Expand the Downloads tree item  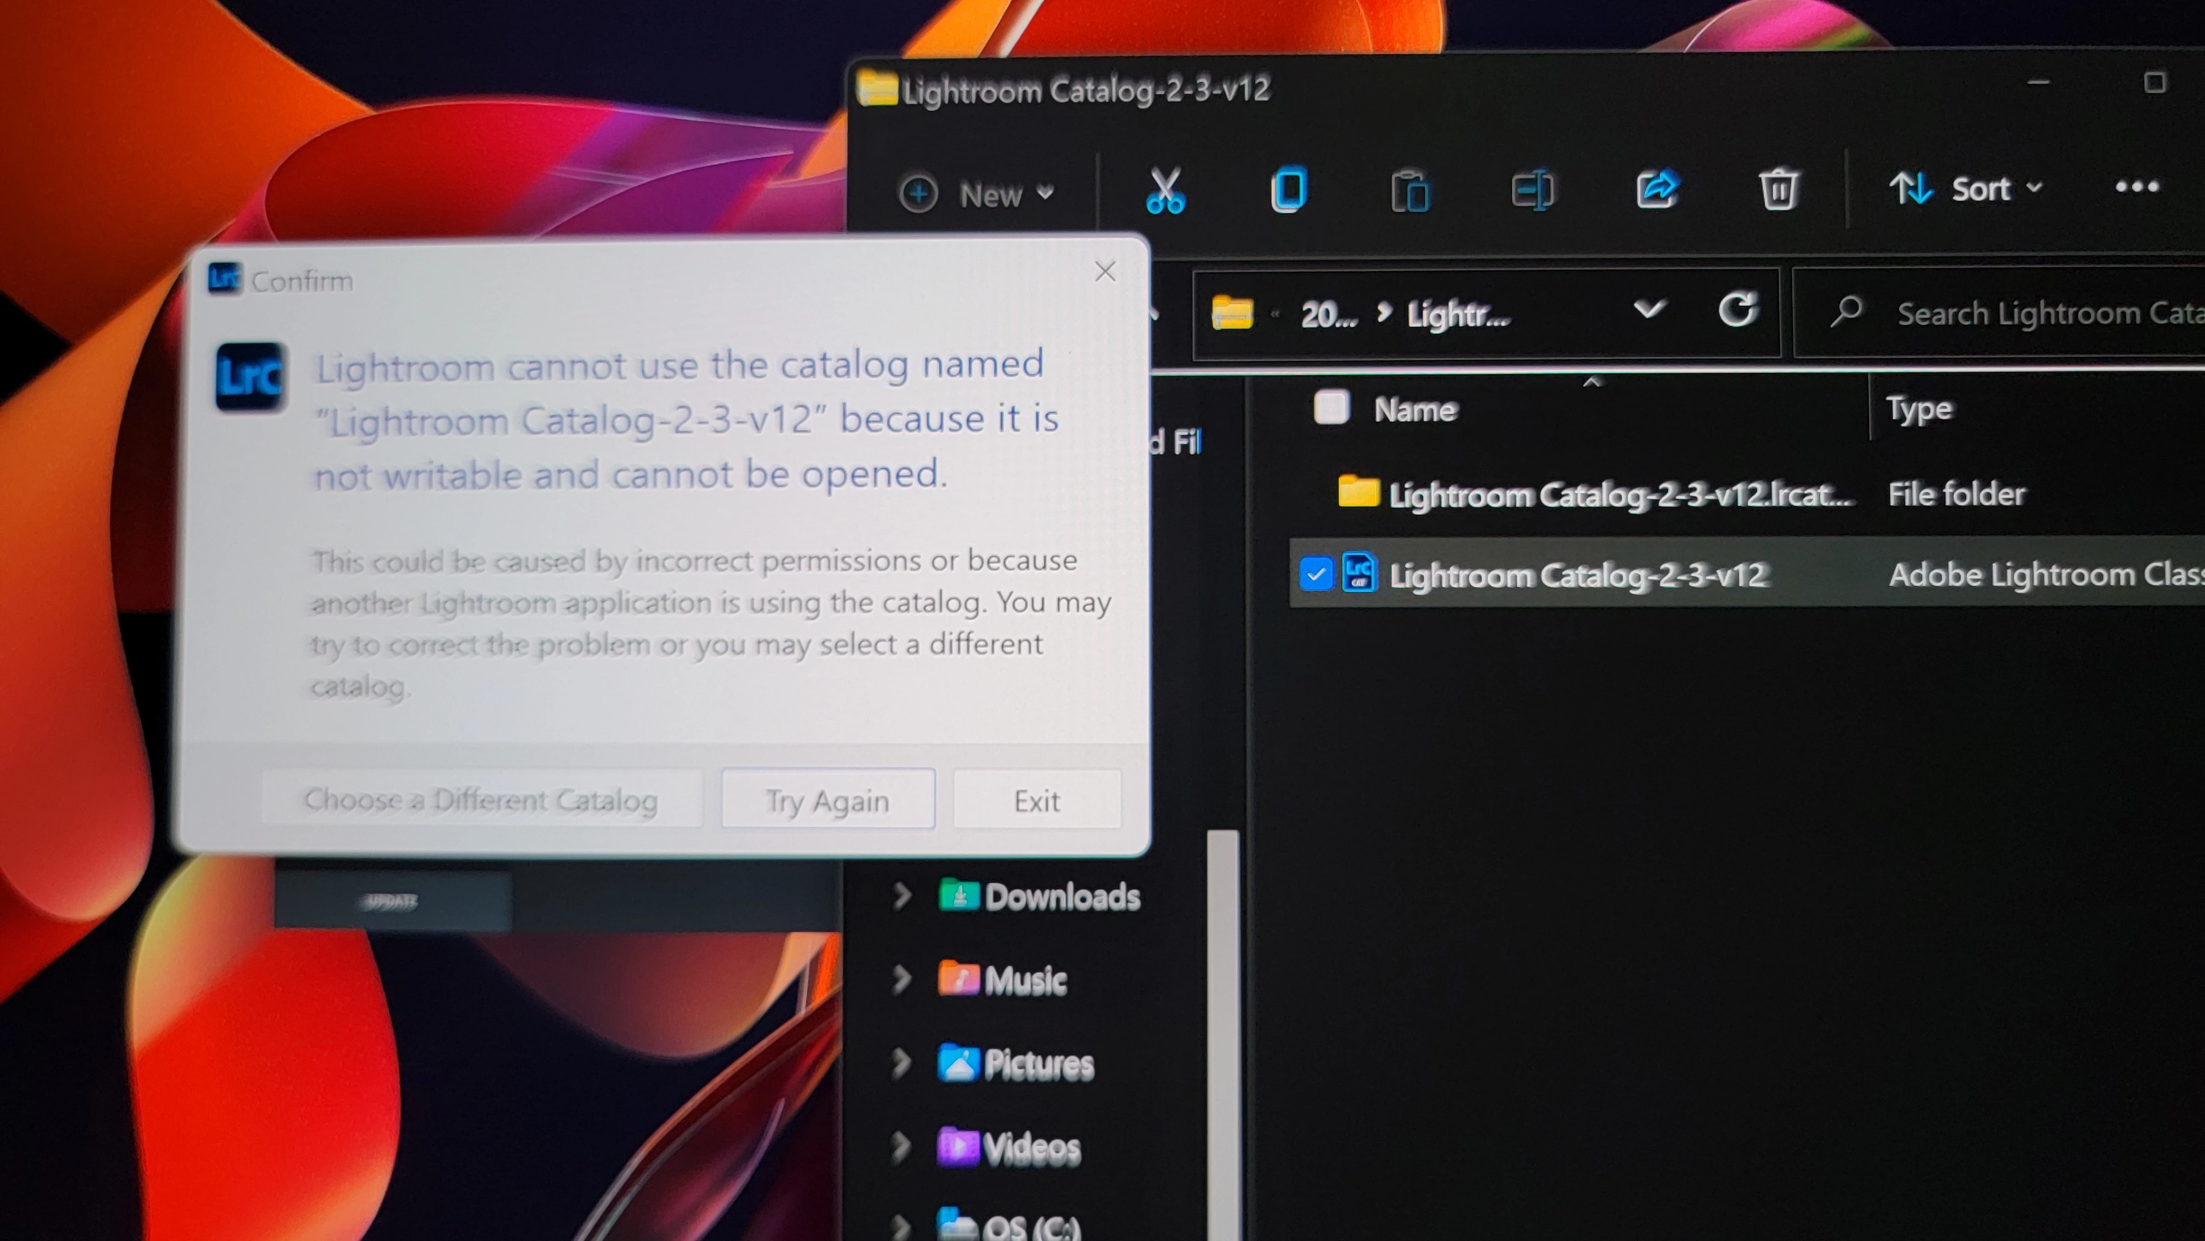[901, 896]
